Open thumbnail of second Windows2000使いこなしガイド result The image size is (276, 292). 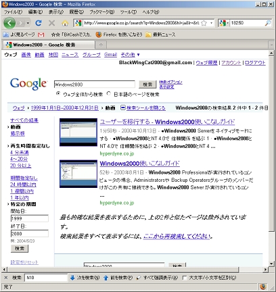78,174
